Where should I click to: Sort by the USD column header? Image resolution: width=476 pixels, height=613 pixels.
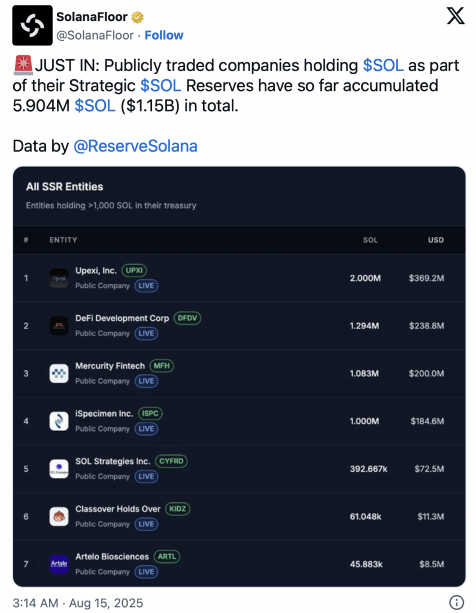436,240
